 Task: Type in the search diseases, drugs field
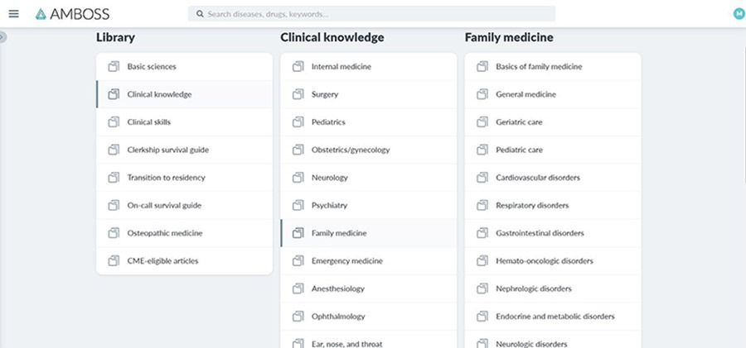coord(373,14)
